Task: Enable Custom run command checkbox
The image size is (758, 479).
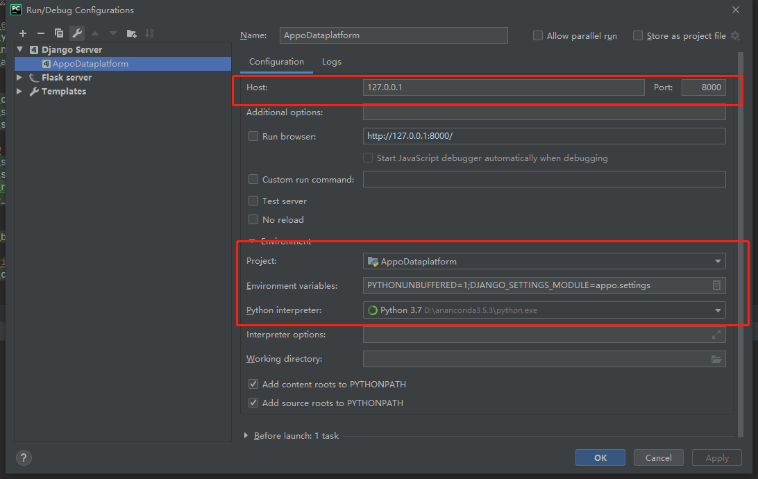Action: click(253, 179)
